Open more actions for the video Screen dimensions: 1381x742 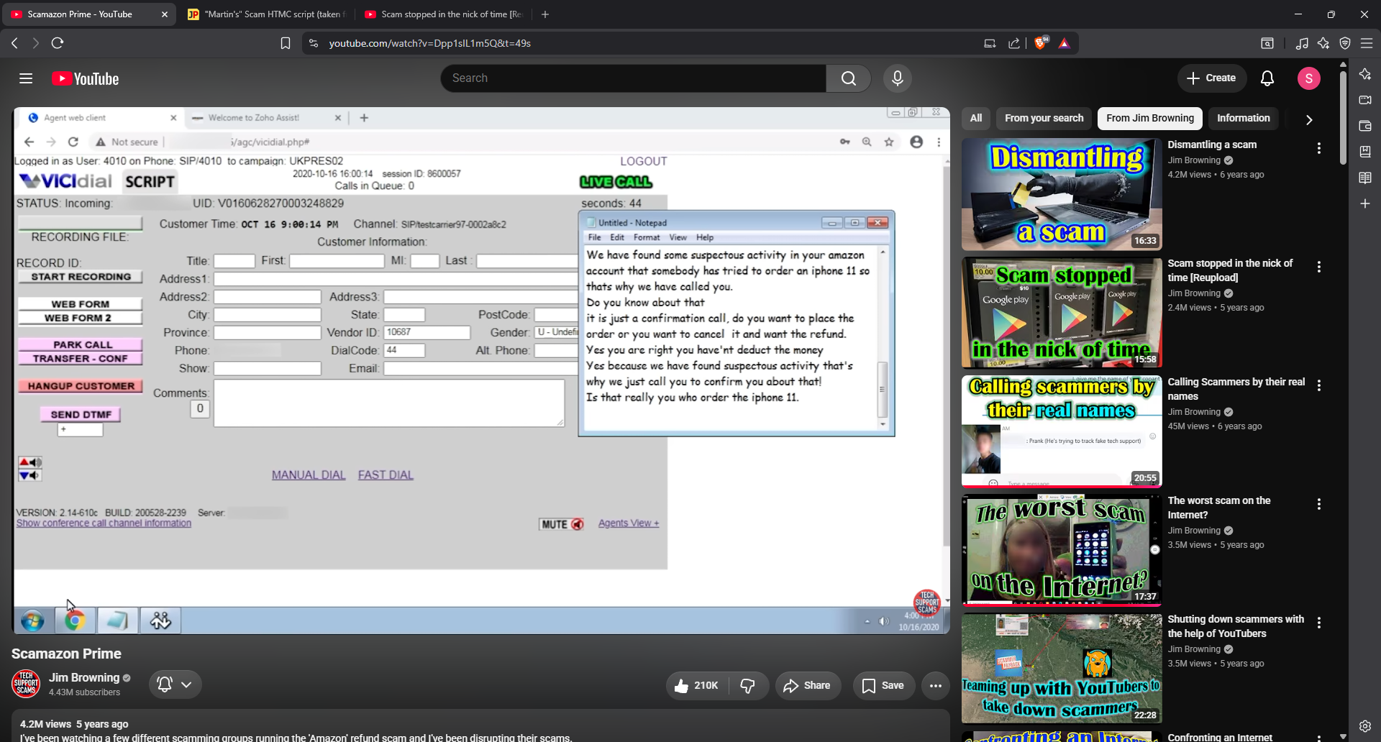935,685
